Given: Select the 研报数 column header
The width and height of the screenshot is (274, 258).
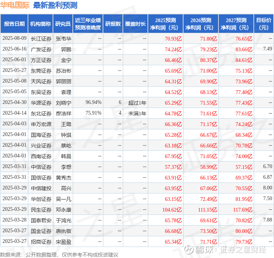Looking at the screenshot, I should (113, 24).
